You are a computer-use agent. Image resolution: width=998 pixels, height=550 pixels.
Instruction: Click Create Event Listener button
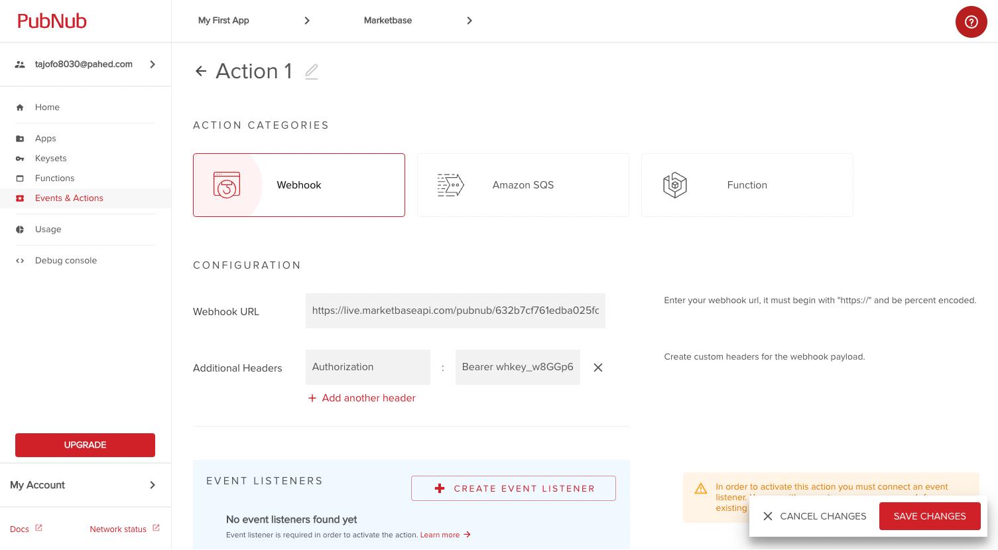[513, 488]
